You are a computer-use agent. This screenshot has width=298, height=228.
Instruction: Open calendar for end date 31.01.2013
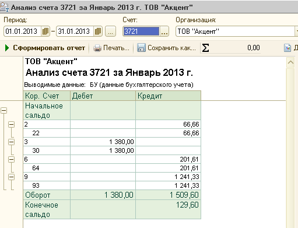click(98, 31)
